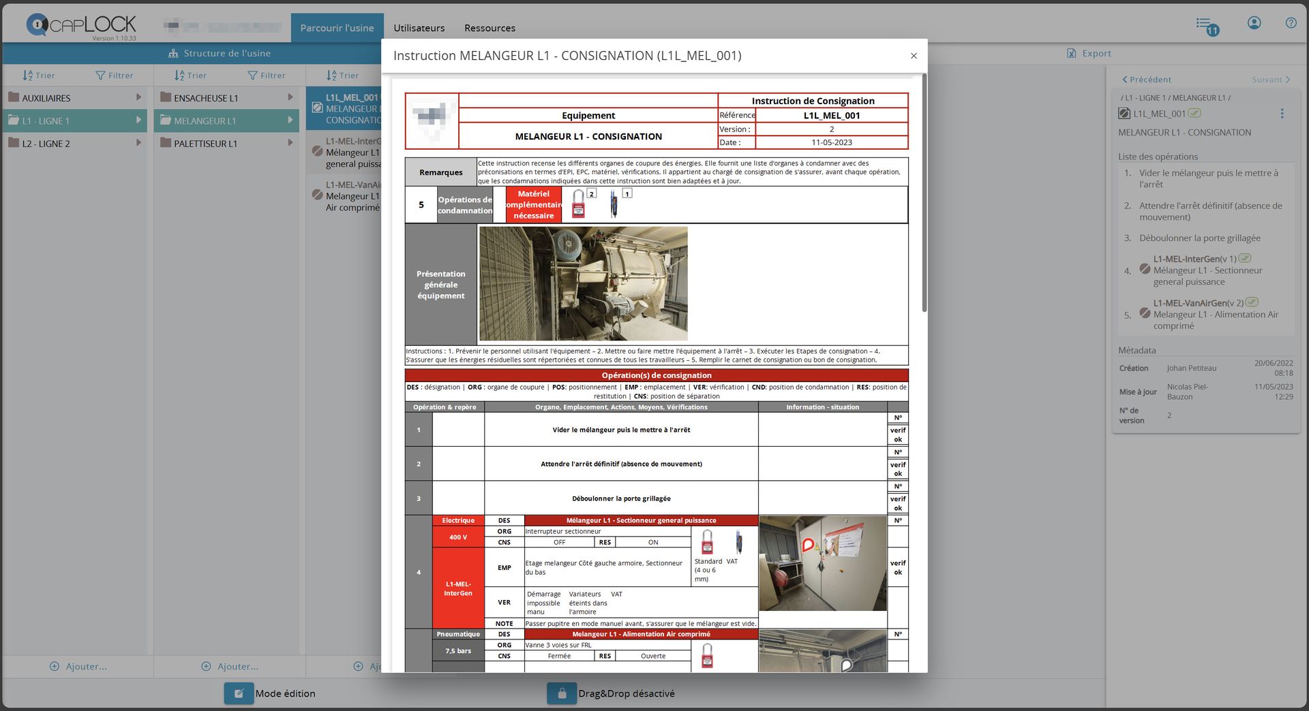Expand the ENSACHEUSE L1 folder arrow
This screenshot has width=1309, height=711.
tap(290, 97)
